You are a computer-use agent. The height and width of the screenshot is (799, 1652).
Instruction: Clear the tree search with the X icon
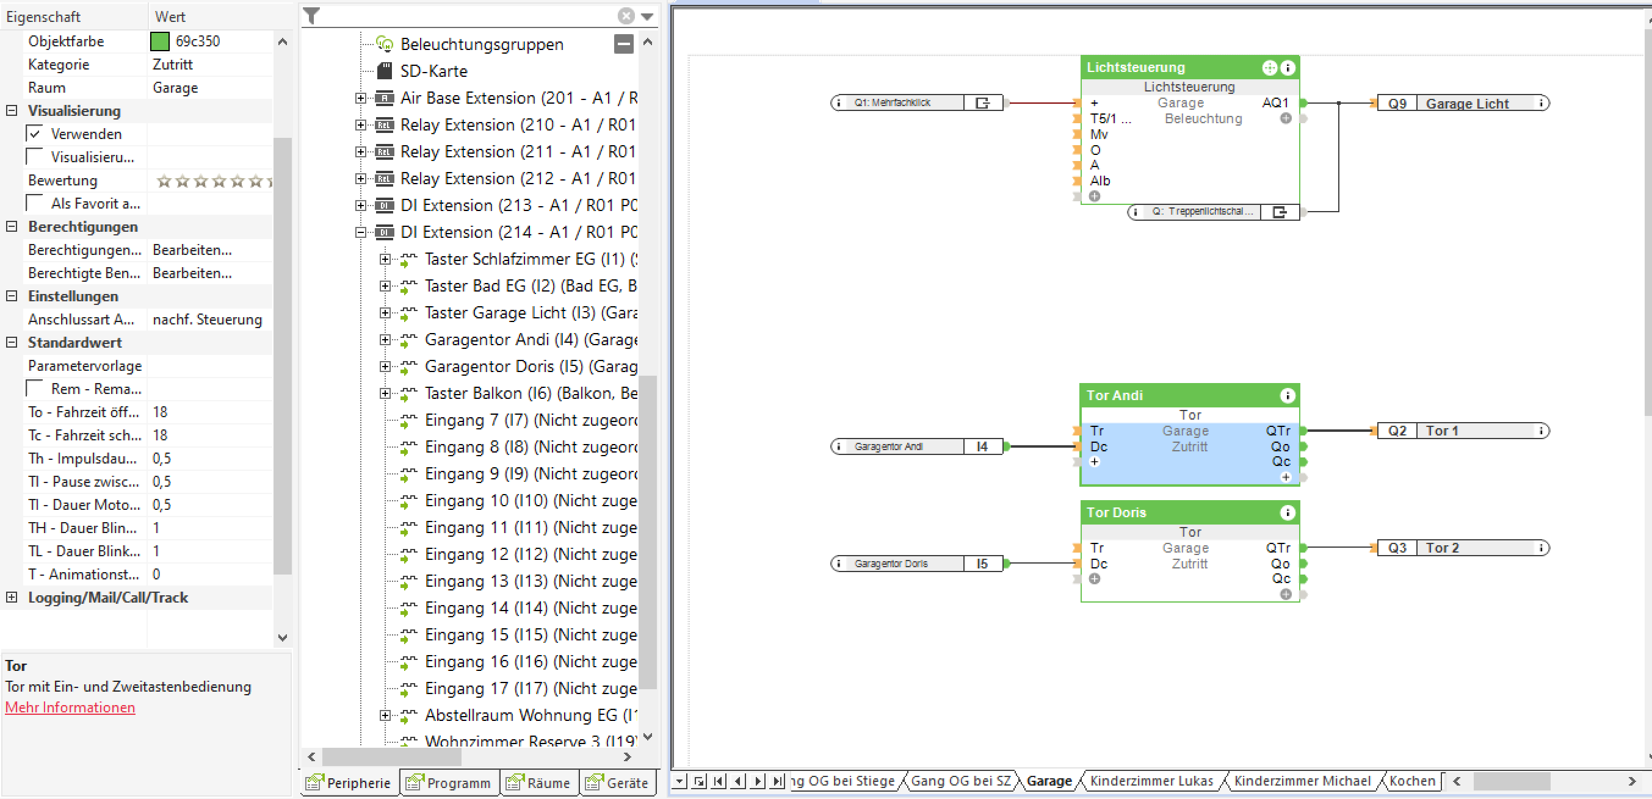point(626,15)
